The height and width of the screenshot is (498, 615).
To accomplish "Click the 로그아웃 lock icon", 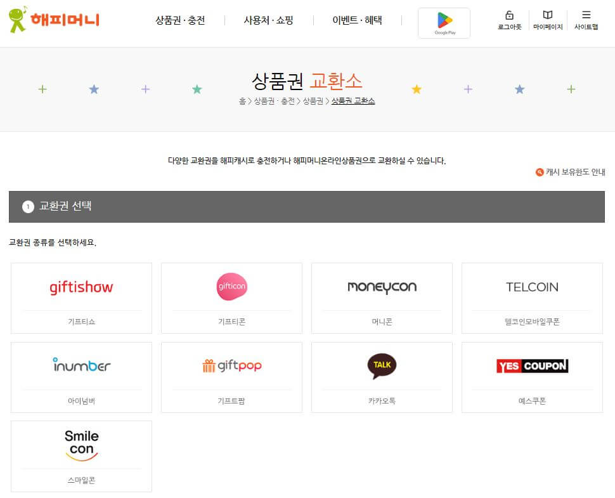I will click(x=509, y=15).
